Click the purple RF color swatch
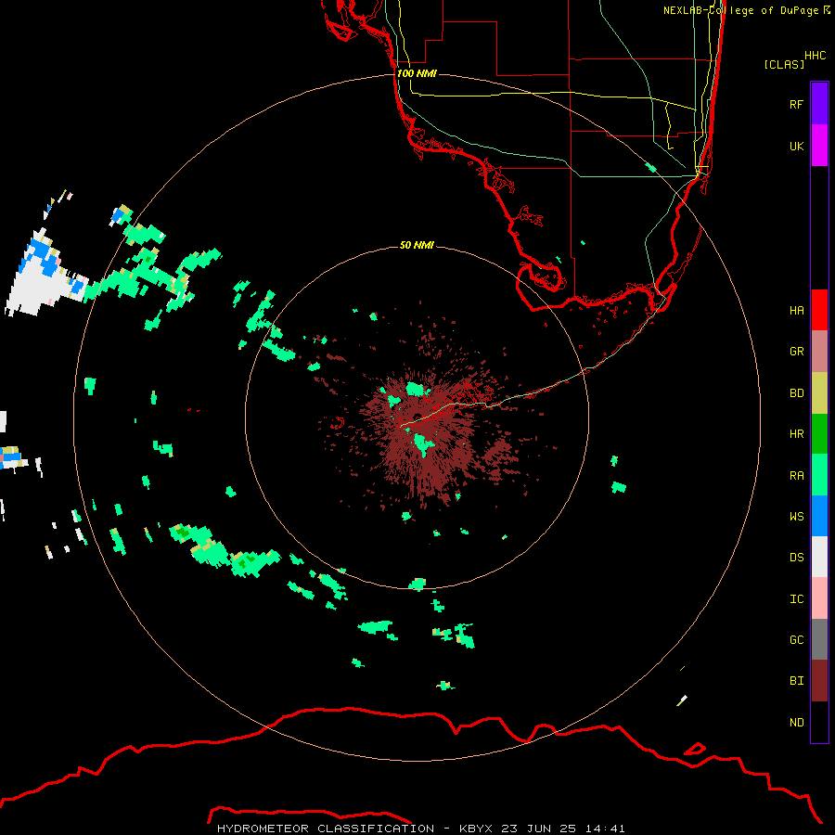 point(819,104)
